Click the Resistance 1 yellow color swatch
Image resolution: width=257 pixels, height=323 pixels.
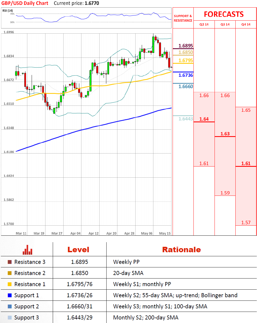point(10,284)
